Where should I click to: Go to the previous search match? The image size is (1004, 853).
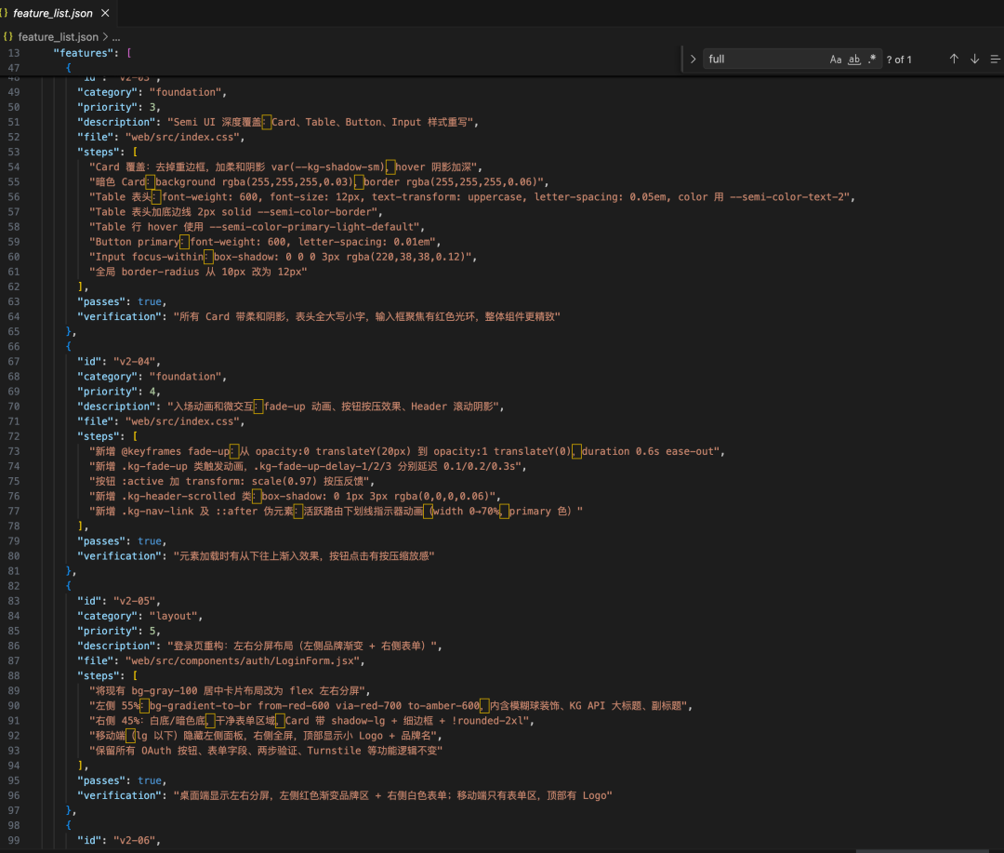[x=954, y=59]
